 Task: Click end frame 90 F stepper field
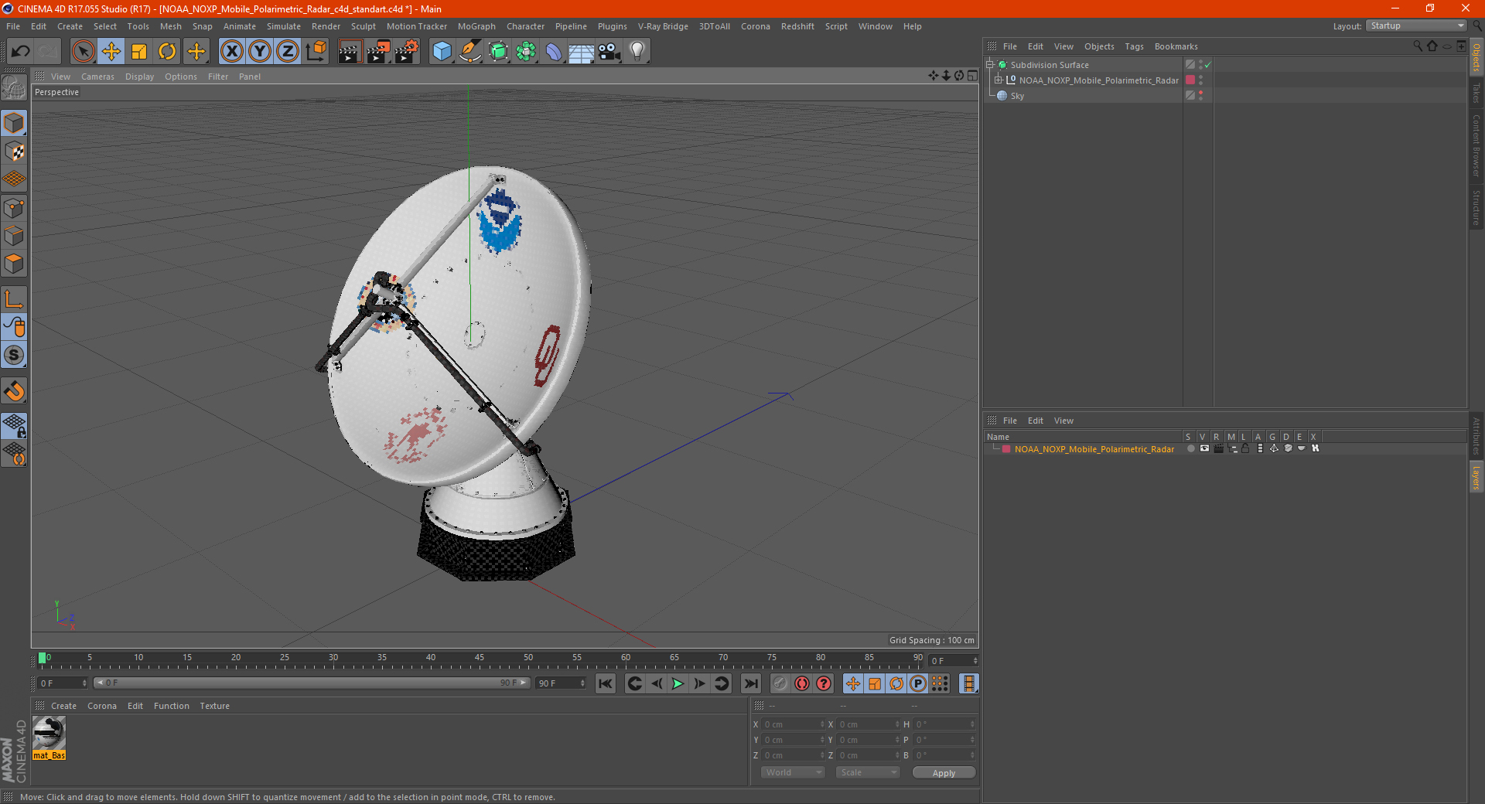(562, 683)
